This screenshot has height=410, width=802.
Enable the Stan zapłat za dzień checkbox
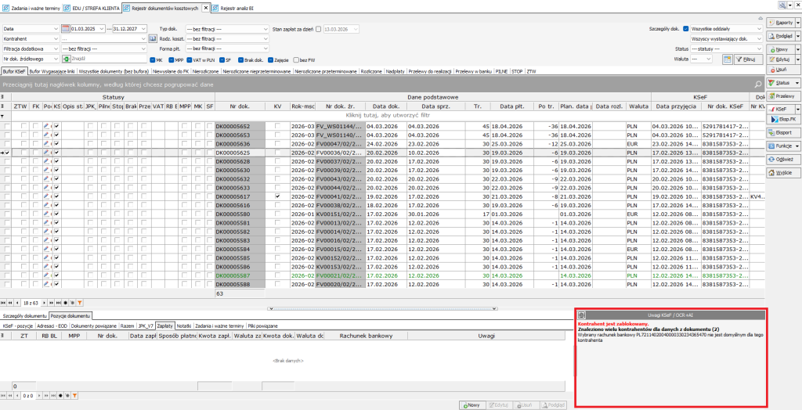click(x=319, y=29)
